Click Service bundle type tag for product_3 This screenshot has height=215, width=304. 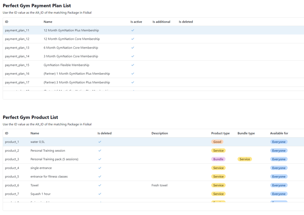(x=245, y=159)
